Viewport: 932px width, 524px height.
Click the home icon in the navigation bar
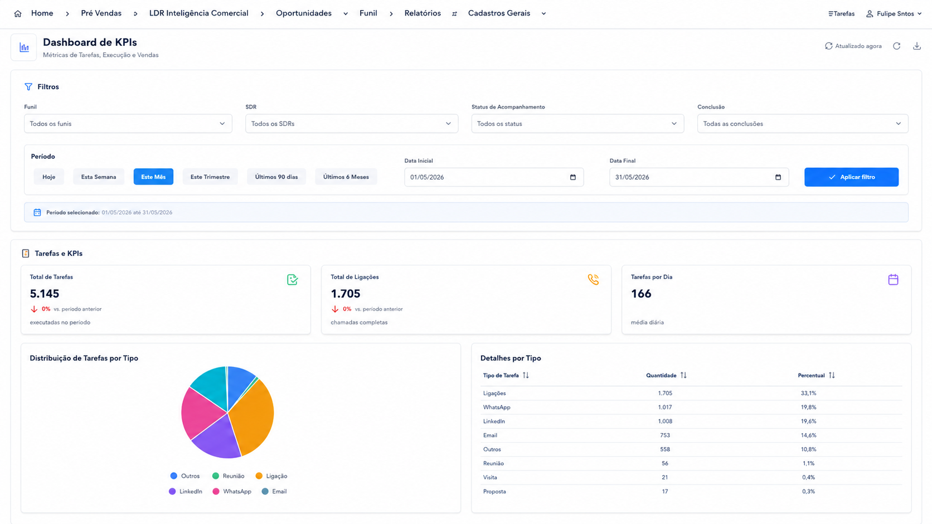[x=18, y=13]
